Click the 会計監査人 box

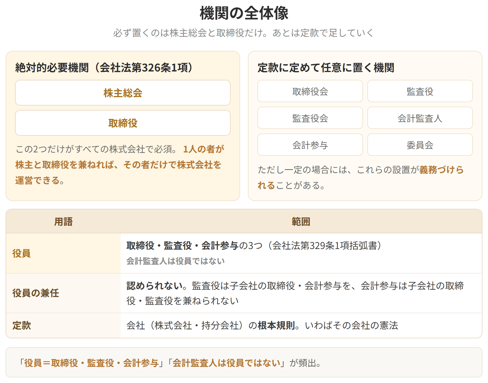coord(420,118)
